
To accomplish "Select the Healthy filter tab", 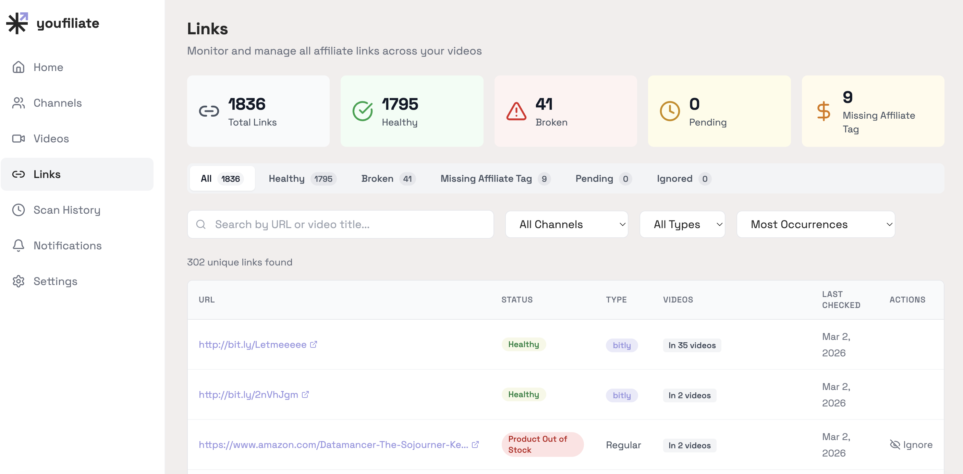I will point(301,178).
